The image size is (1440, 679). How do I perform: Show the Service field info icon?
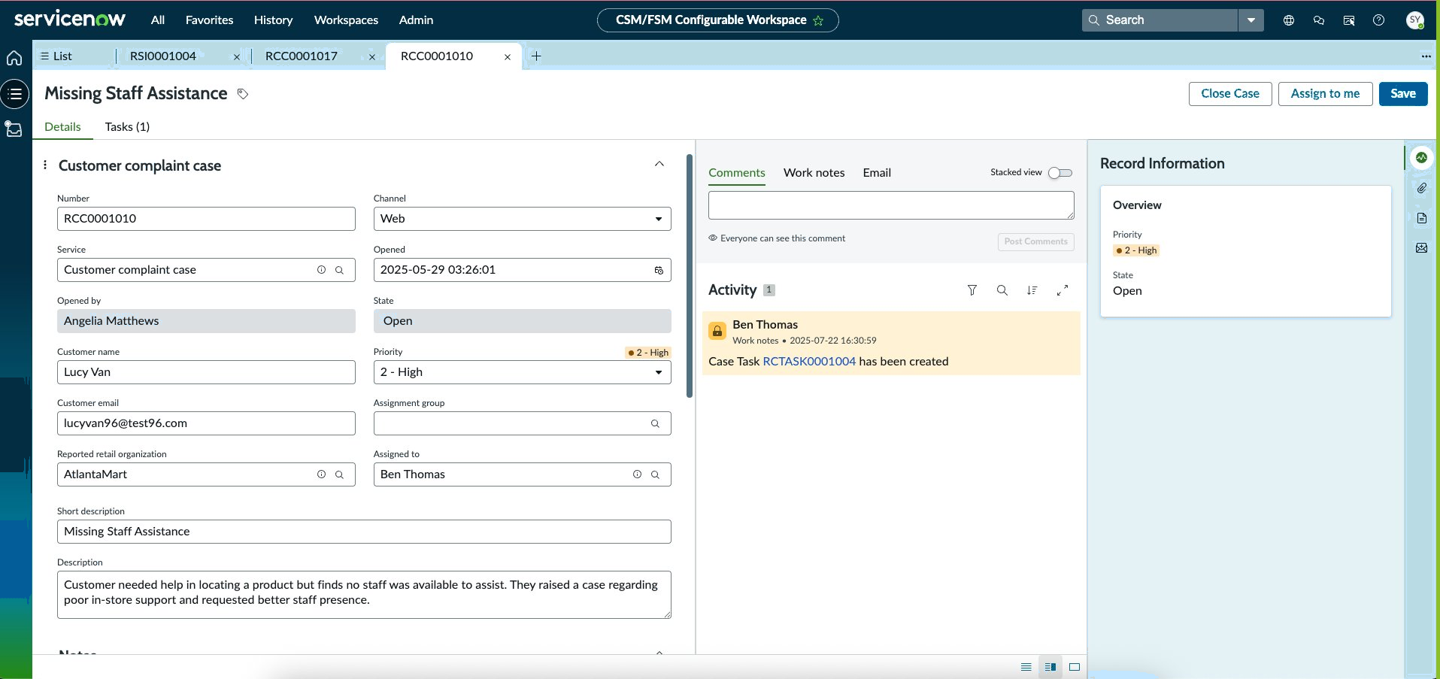(x=321, y=270)
